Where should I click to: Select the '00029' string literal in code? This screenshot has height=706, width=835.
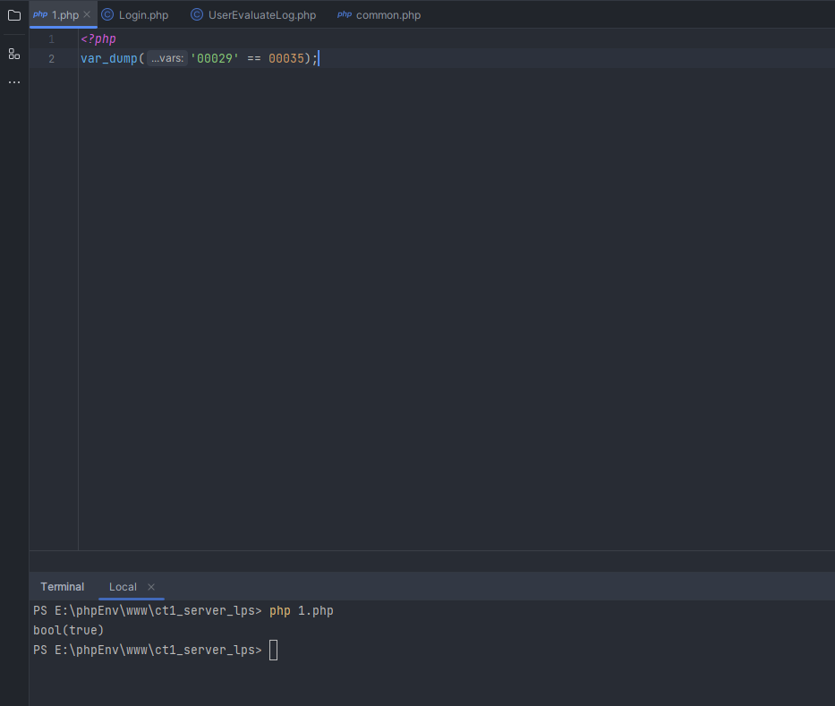pyautogui.click(x=215, y=58)
